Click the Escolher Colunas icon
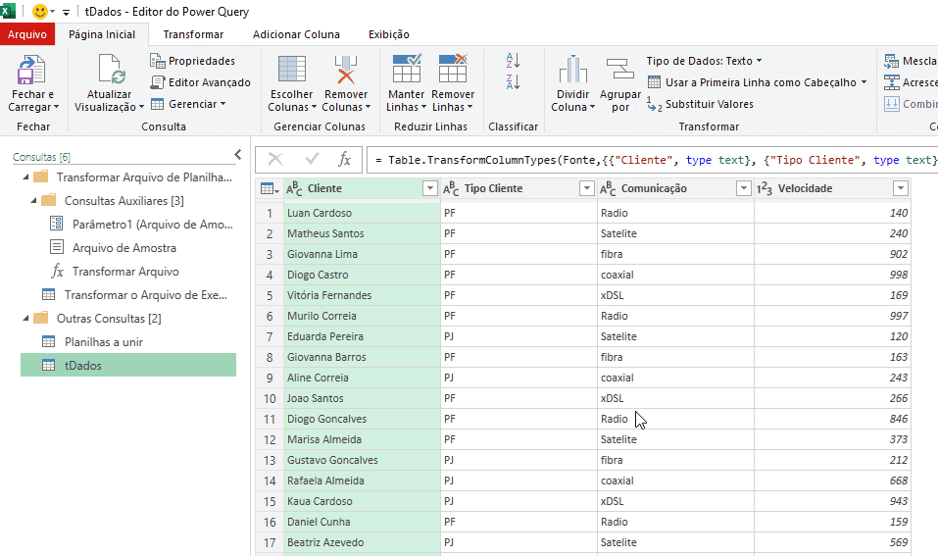Viewport: 938px width, 556px height. pyautogui.click(x=291, y=71)
